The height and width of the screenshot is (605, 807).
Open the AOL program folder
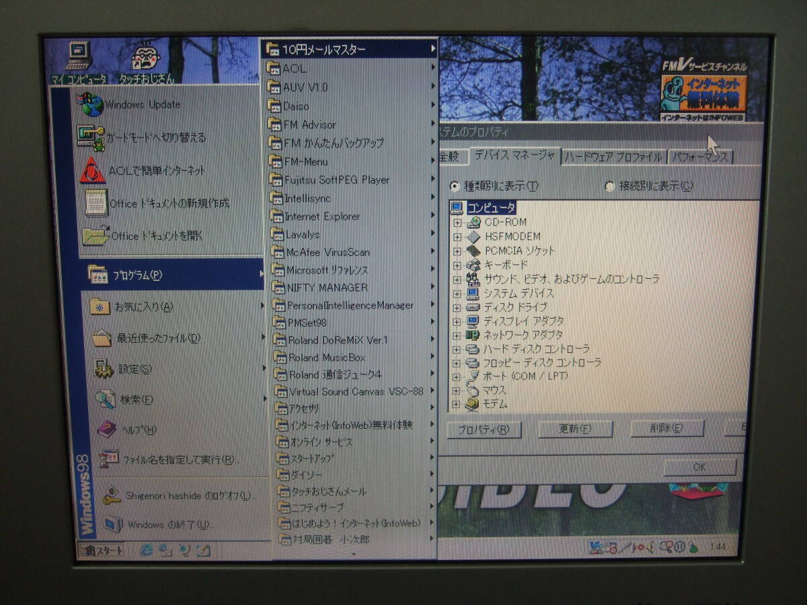[350, 69]
